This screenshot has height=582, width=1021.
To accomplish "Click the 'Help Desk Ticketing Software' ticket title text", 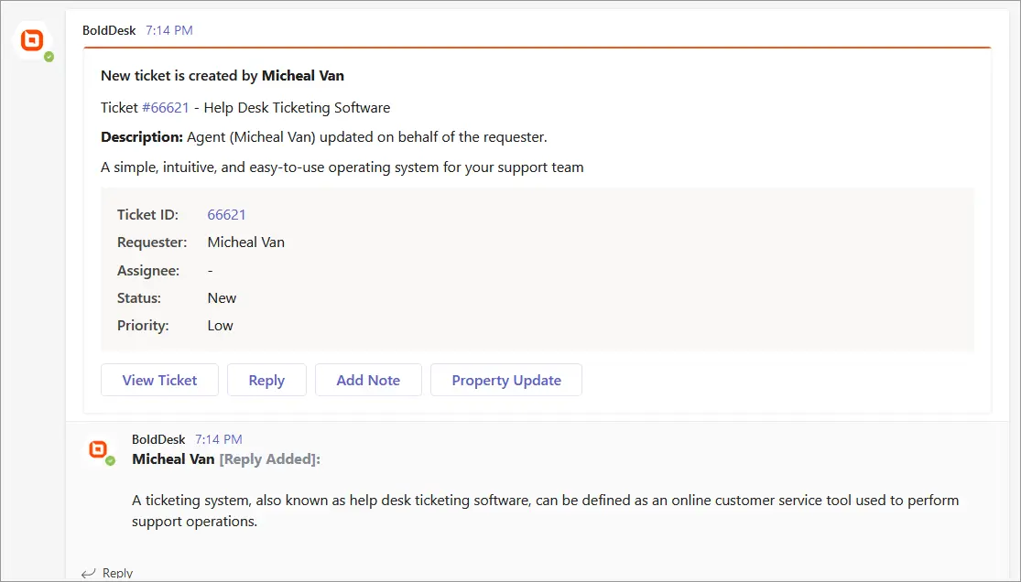I will [297, 107].
